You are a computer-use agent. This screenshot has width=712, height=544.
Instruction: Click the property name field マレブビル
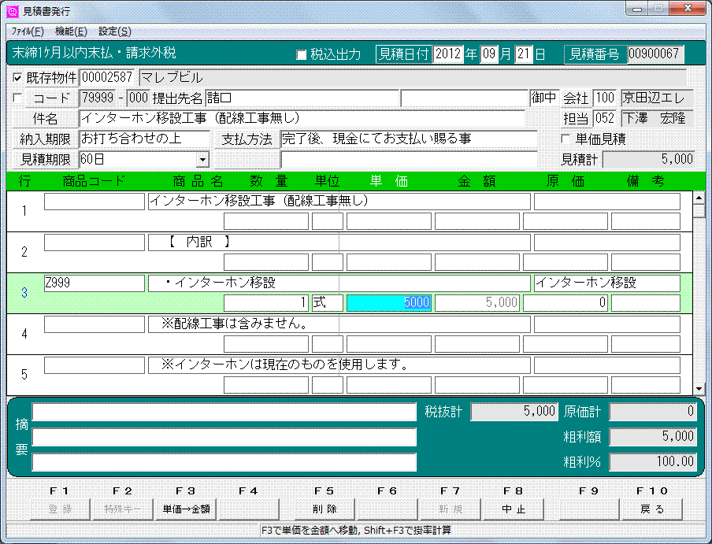413,78
